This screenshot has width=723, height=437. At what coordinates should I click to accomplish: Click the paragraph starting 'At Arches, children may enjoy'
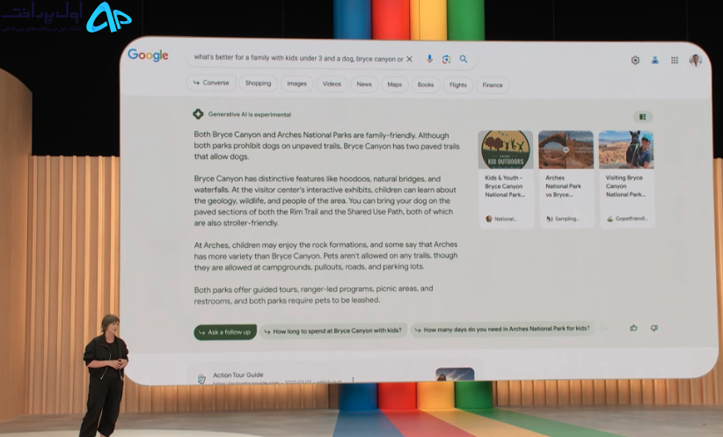click(x=325, y=255)
